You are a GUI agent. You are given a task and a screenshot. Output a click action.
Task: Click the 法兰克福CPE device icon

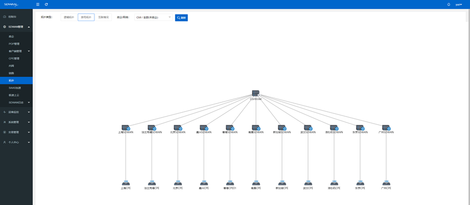(x=152, y=183)
